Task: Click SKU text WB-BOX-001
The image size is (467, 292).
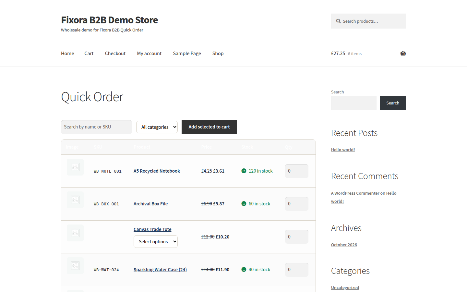Action: click(106, 204)
